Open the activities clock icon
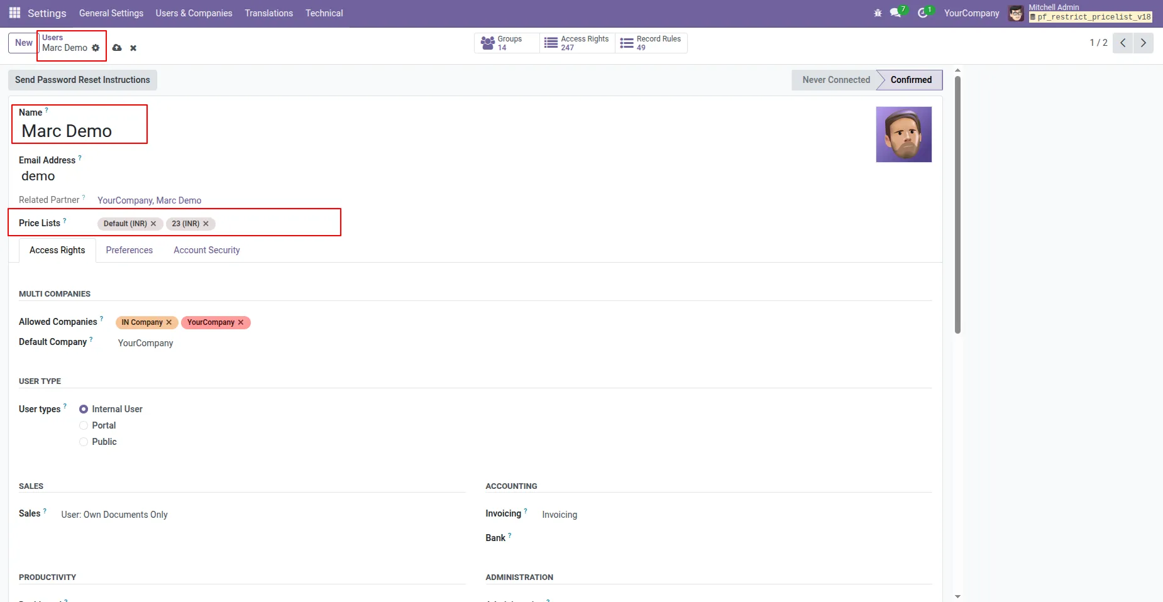This screenshot has width=1163, height=602. point(922,13)
